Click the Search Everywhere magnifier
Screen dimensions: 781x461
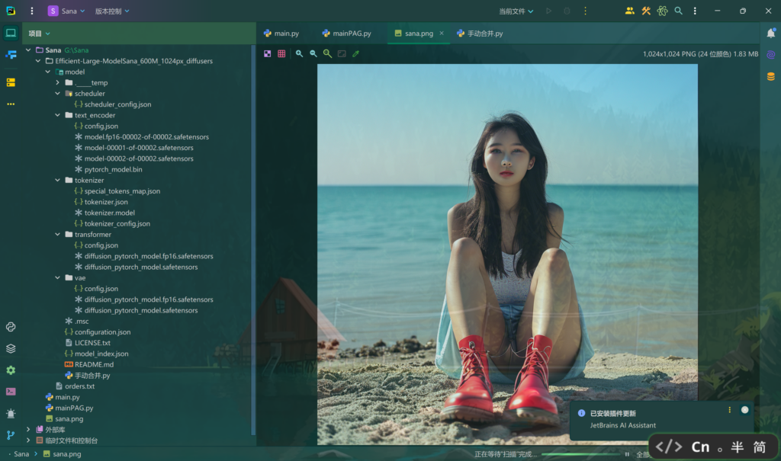coord(678,11)
